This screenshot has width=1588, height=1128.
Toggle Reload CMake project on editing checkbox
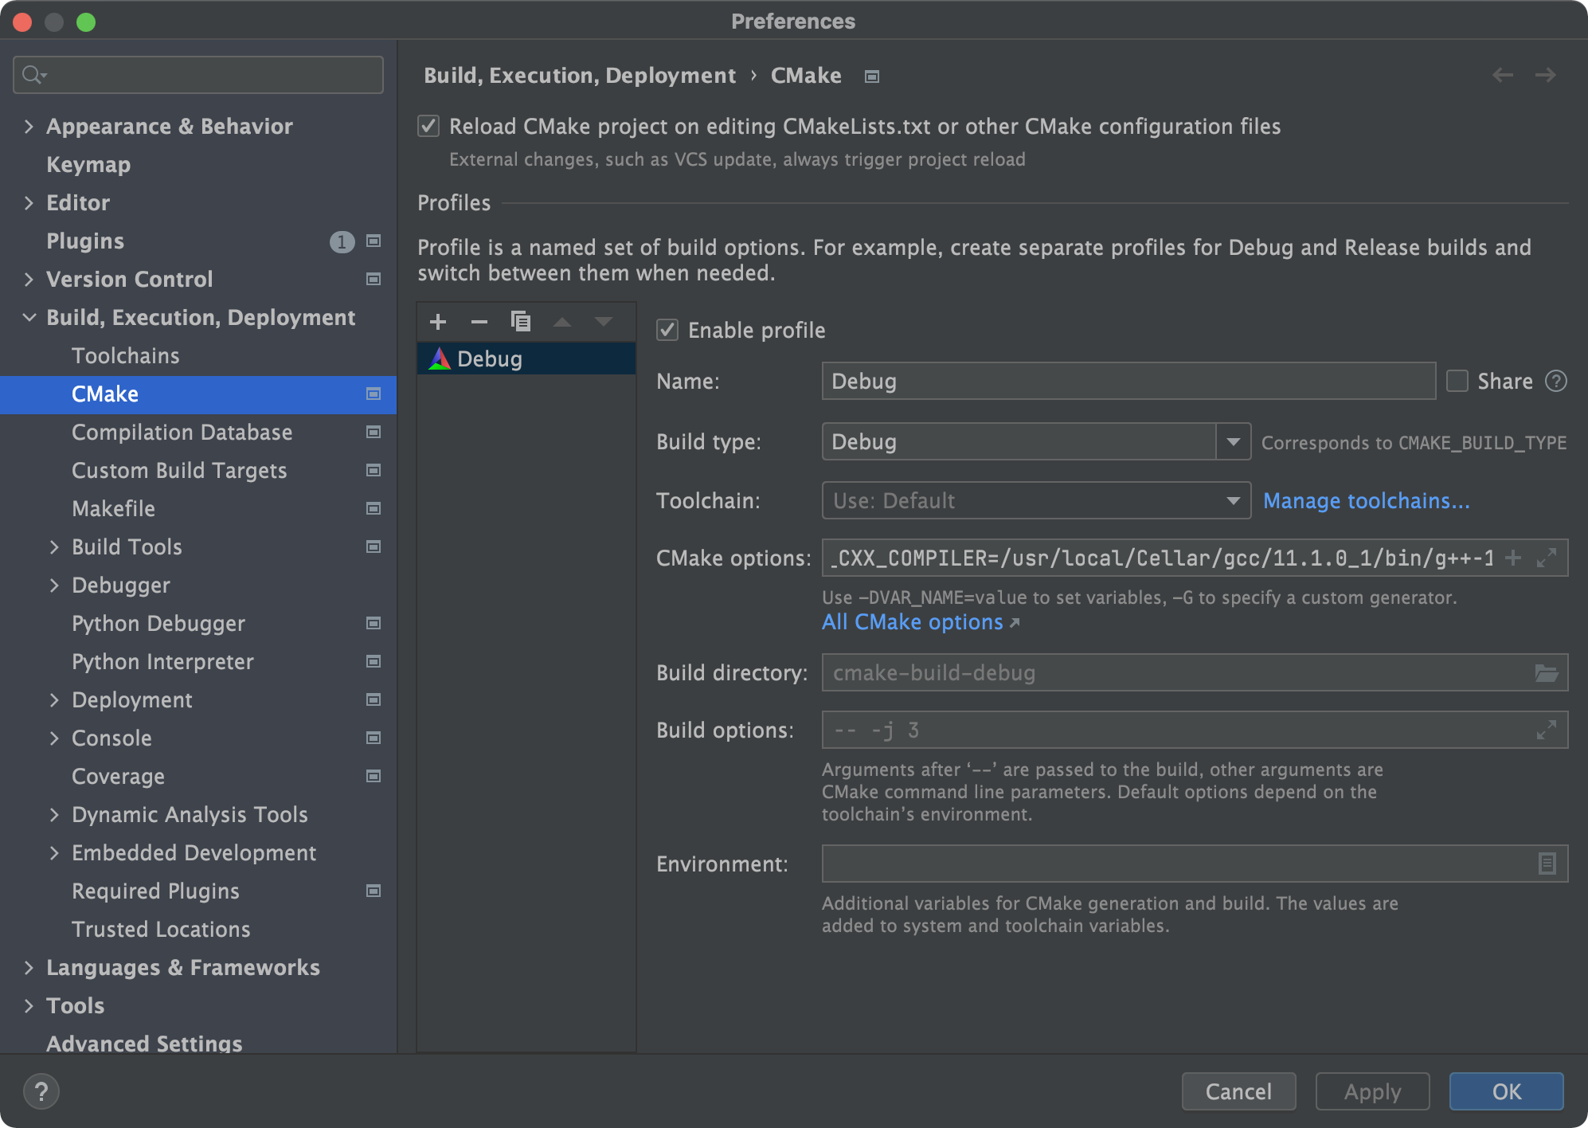[x=428, y=127]
